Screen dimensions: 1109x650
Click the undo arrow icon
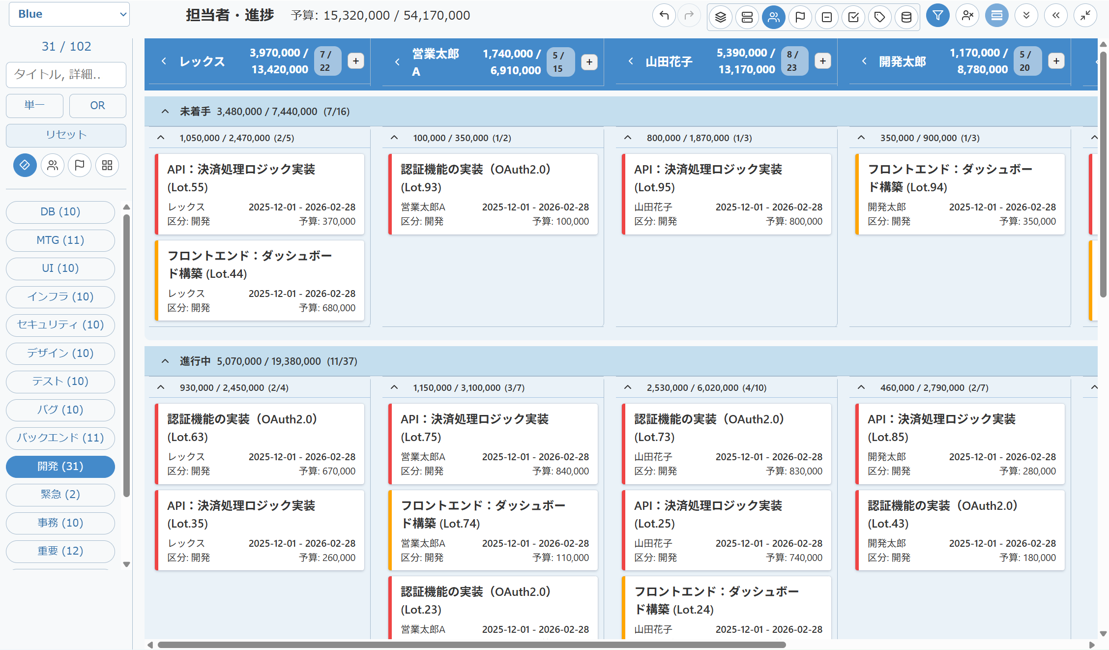click(664, 16)
